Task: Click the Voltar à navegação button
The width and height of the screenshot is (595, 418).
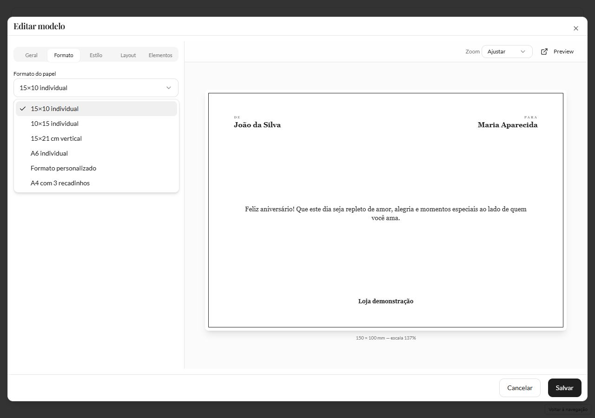Action: coord(568,410)
